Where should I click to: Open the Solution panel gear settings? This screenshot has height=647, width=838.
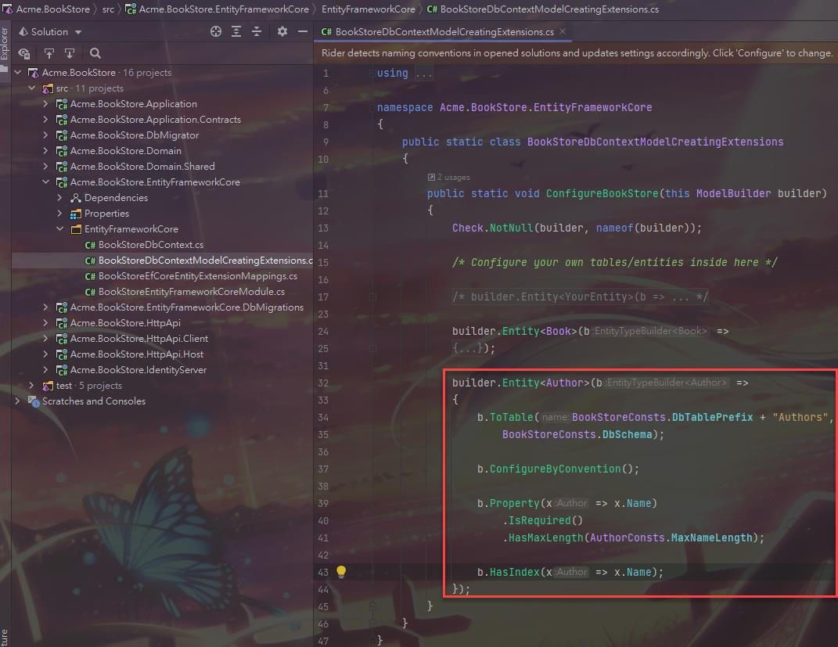pos(282,32)
